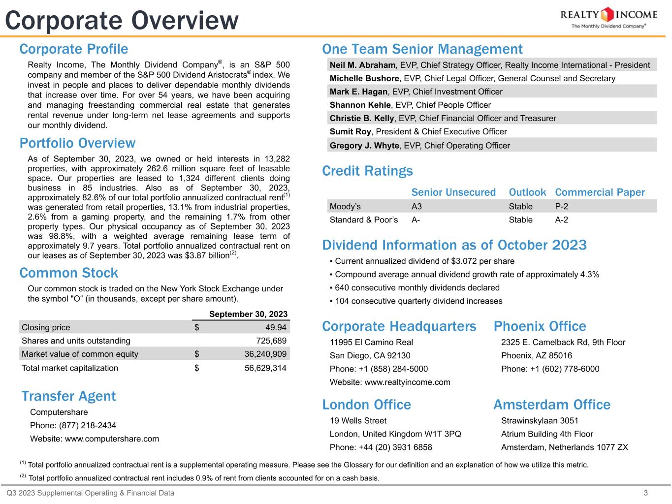Screen dimensions: 672x504
Task: Click the Credit Ratings heading
Action: (x=367, y=171)
